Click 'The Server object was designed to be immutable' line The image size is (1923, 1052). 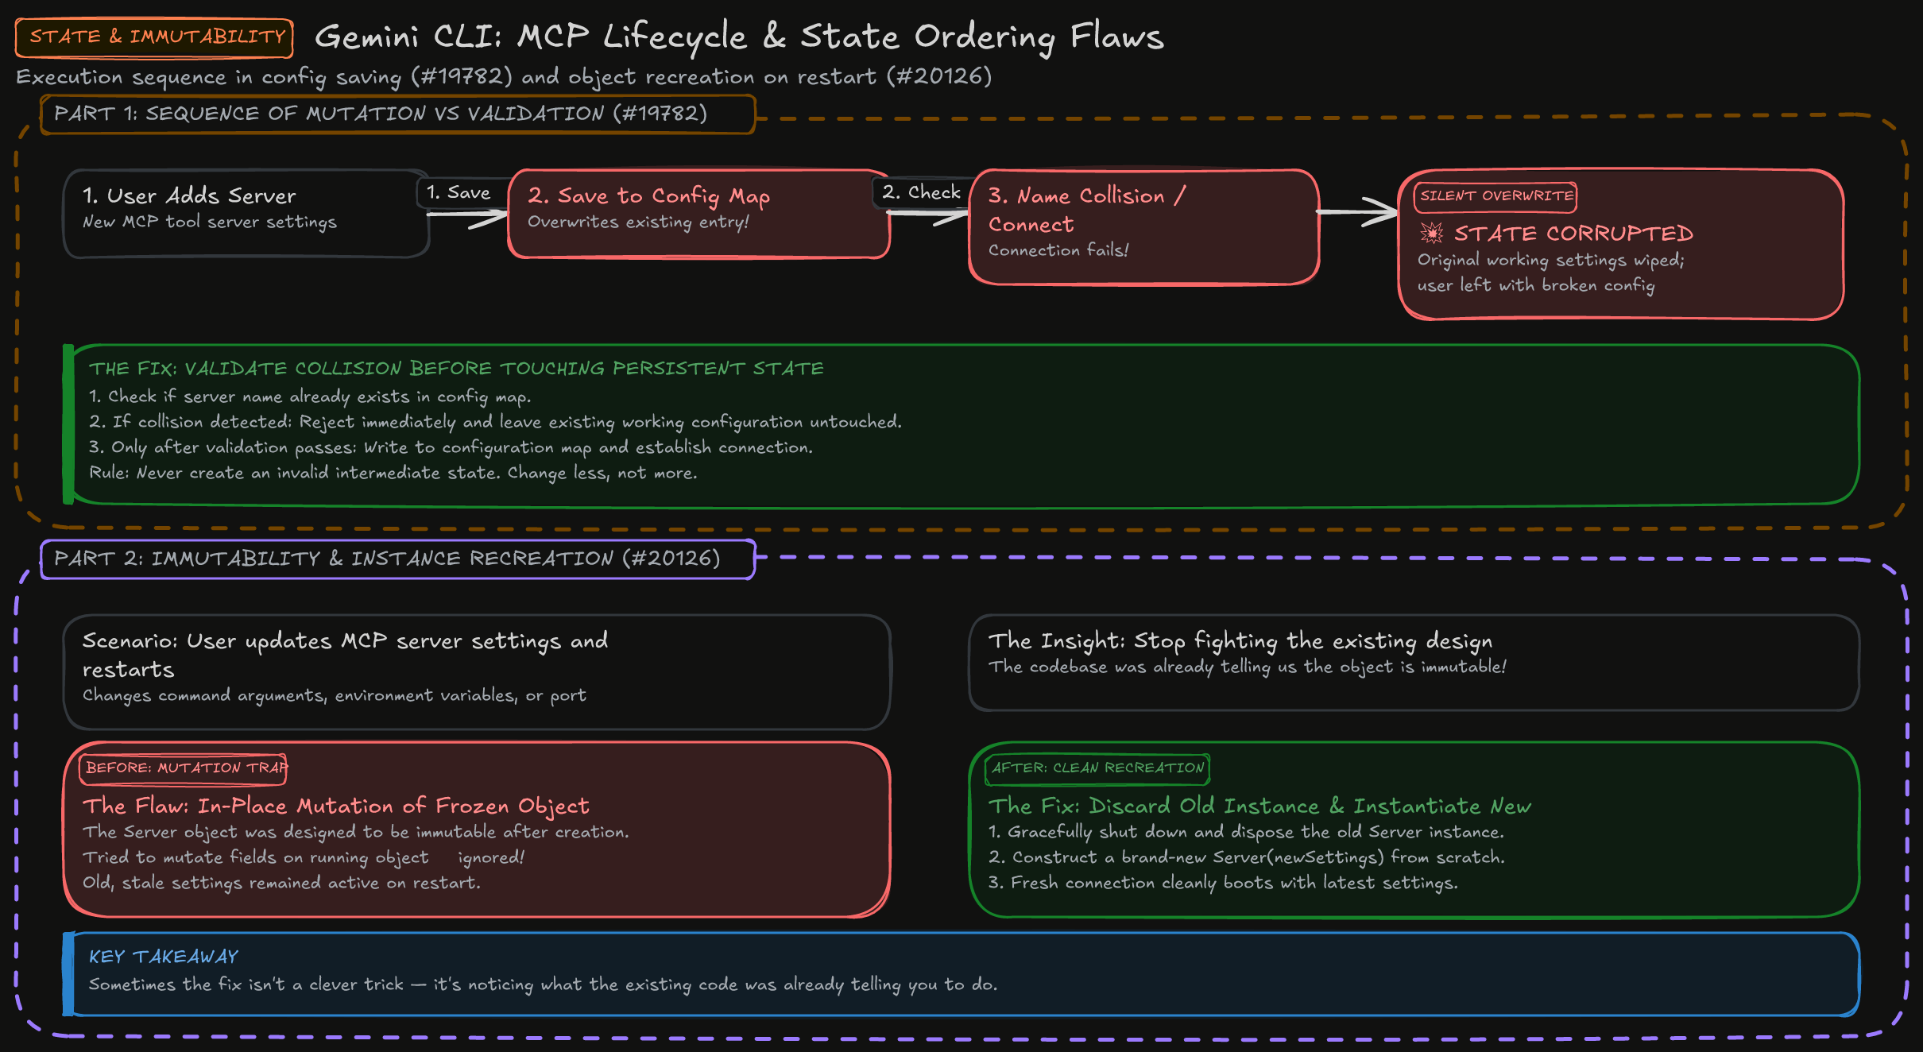click(x=355, y=832)
